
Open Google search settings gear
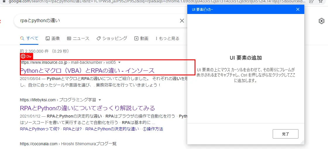click(x=321, y=21)
